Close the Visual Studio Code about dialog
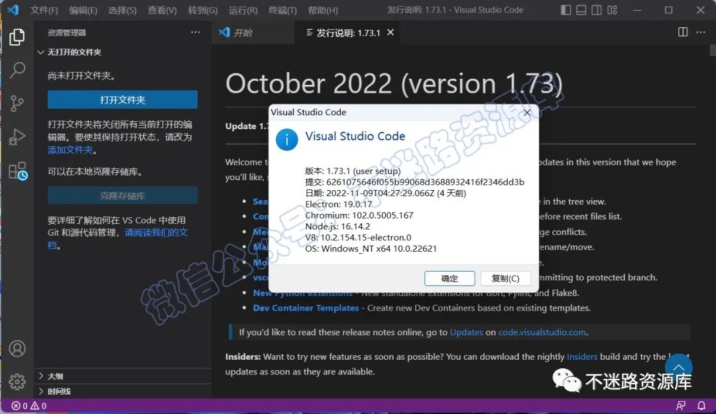This screenshot has height=414, width=716. coord(527,113)
